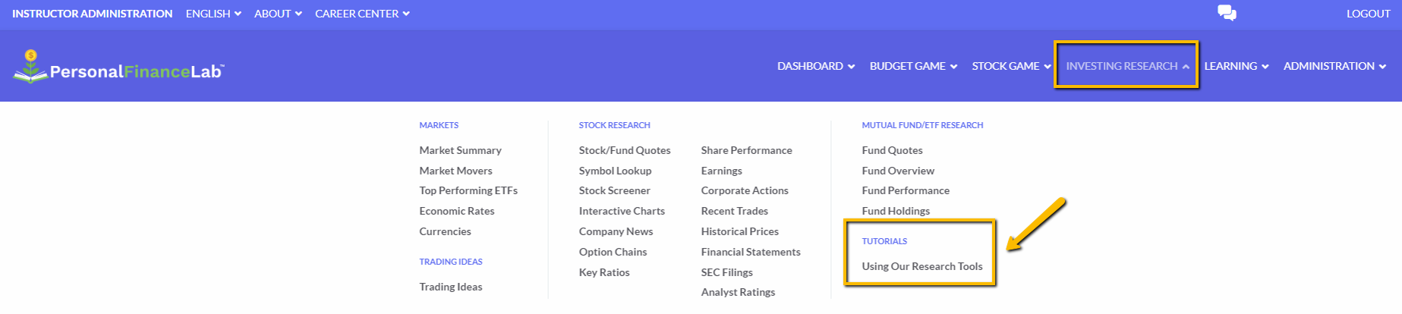Expand the Career Center dropdown
Screen dimensions: 1402x314
(x=362, y=14)
